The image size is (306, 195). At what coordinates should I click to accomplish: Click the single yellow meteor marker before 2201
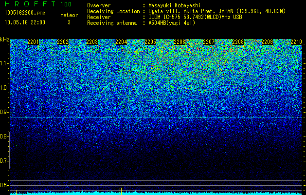coord(16,192)
